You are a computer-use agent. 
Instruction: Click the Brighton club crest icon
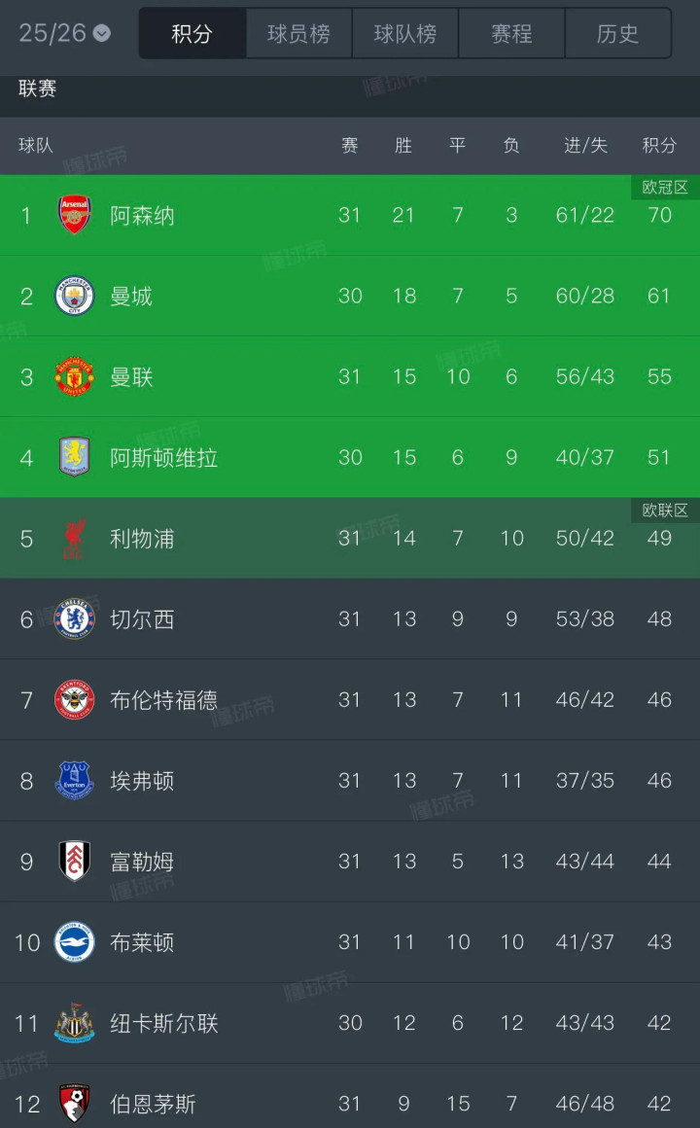pyautogui.click(x=75, y=941)
